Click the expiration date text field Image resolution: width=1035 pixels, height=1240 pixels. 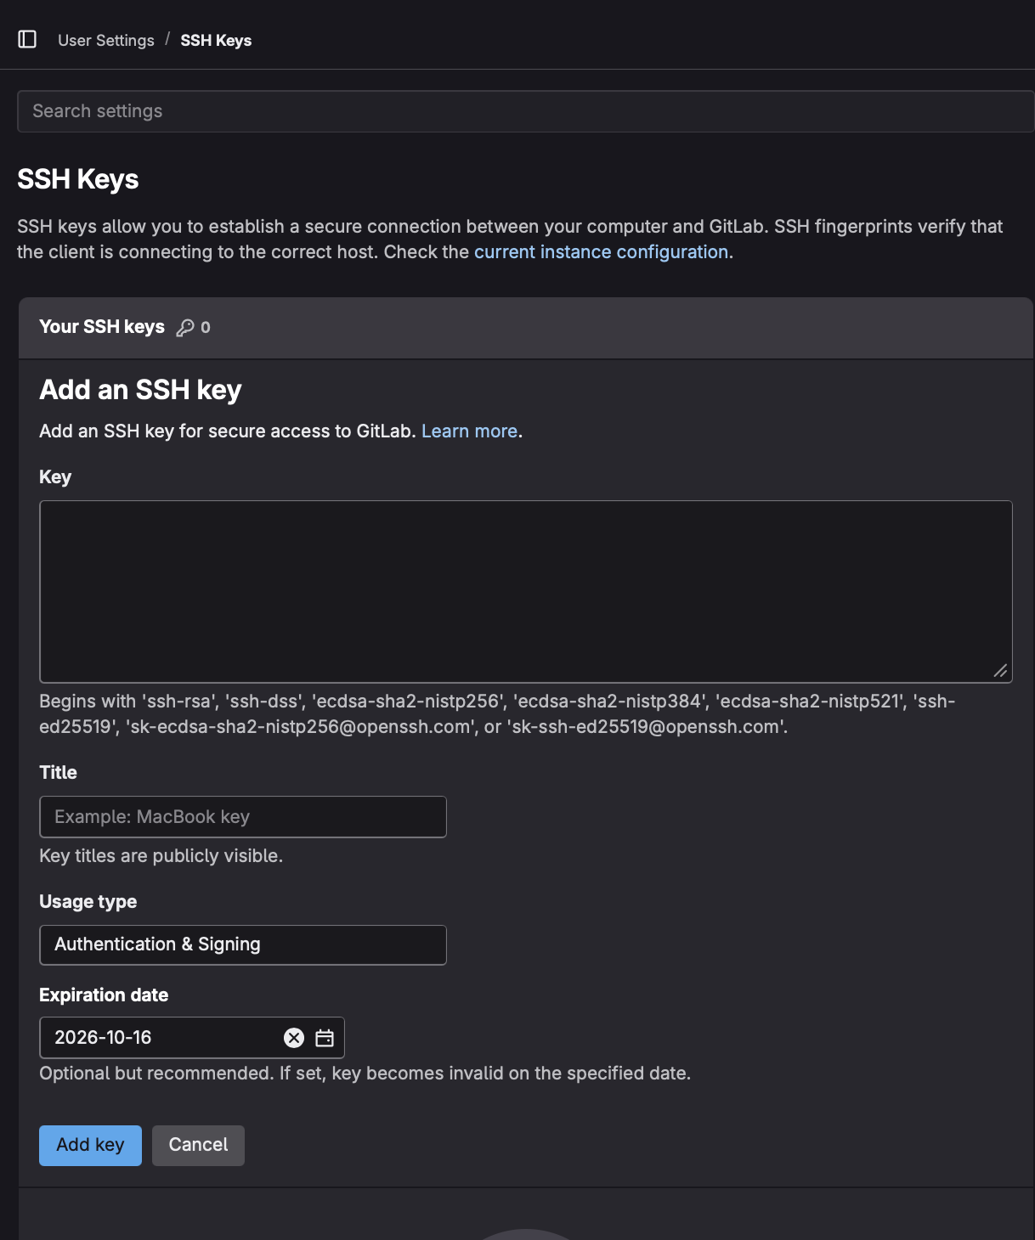click(x=161, y=1038)
